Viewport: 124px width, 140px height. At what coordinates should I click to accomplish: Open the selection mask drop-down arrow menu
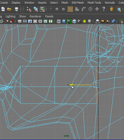[x=51, y=9]
